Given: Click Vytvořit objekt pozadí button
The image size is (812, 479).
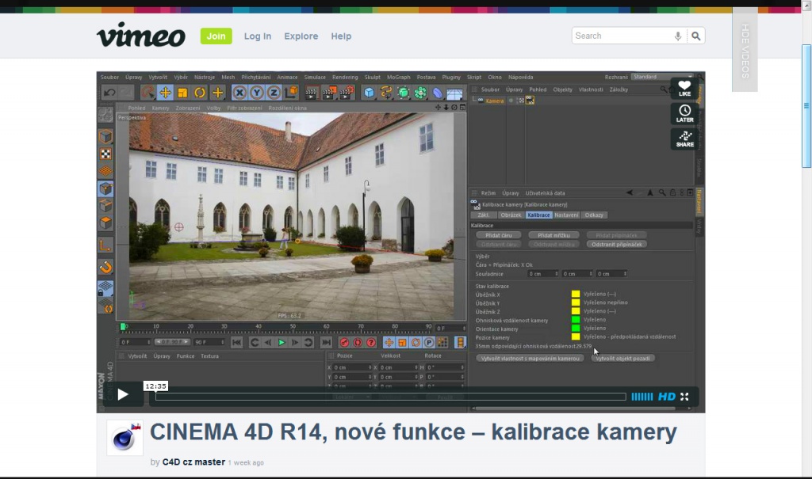Looking at the screenshot, I should click(622, 359).
